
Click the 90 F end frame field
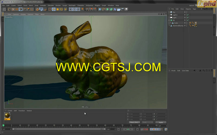[111, 129]
